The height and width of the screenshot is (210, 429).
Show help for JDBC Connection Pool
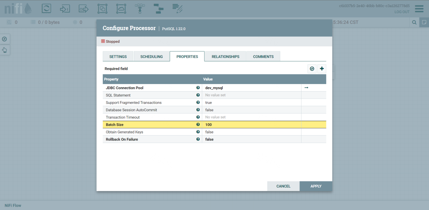198,88
